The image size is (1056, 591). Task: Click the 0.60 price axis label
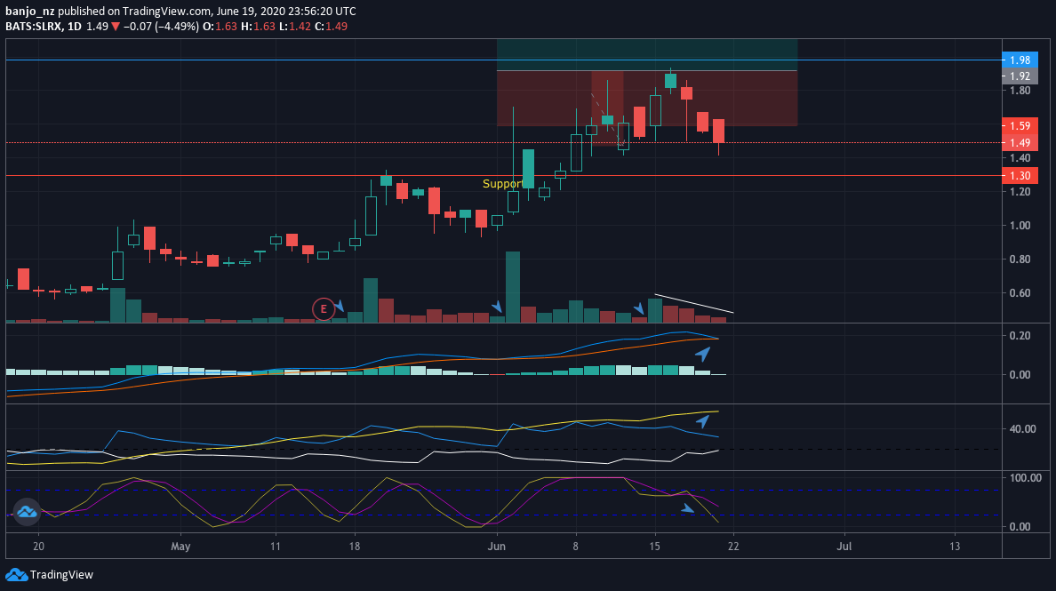click(x=1020, y=292)
